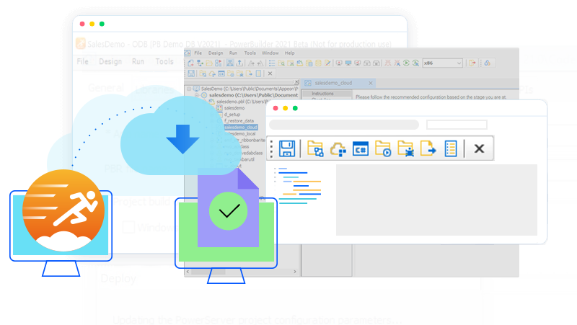Close the salesdemo_cloud tab
Screen dimensions: 577x325
pos(371,83)
